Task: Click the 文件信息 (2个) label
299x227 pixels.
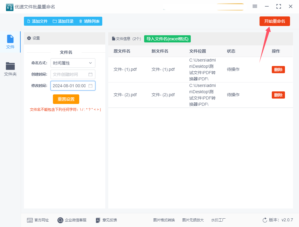Action: click(126, 39)
